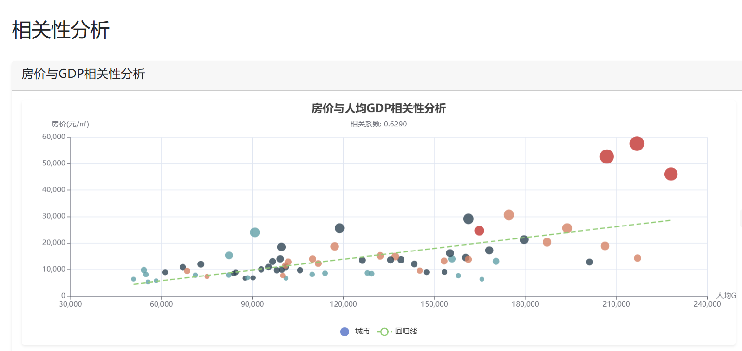Toggle the 城市 legend series marker
This screenshot has height=351, width=742.
(x=344, y=331)
